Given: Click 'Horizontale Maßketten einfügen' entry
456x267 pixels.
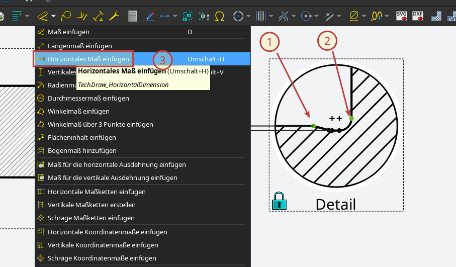Looking at the screenshot, I should pos(97,192).
